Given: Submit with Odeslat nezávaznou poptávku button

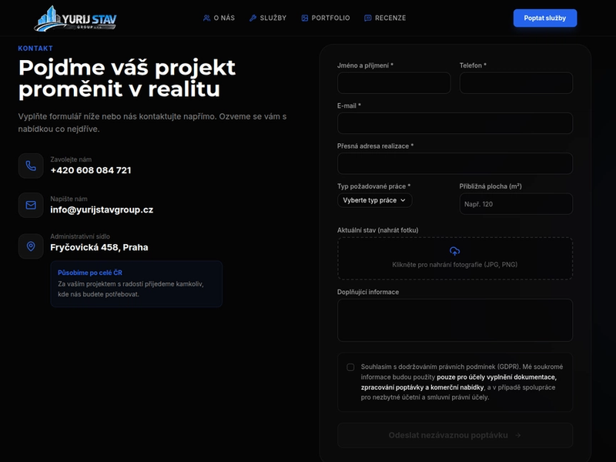Looking at the screenshot, I should [455, 435].
